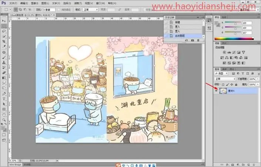Screen dimensions: 261x167
Task: Delete current state with History panel trash icon
Action: tap(198, 40)
